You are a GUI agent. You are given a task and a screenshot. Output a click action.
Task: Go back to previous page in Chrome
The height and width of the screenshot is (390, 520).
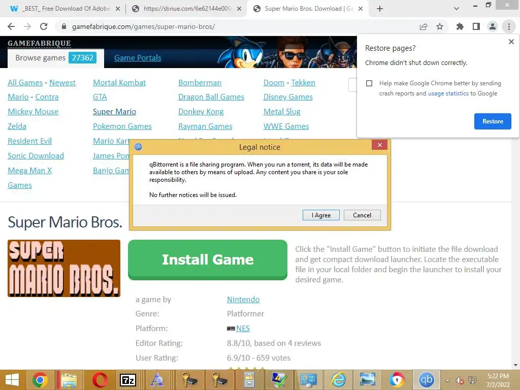click(x=11, y=26)
